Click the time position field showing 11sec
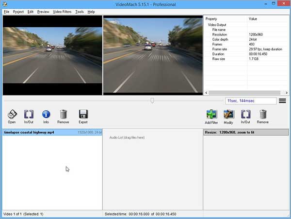The width and height of the screenshot is (291, 219). pos(251,101)
